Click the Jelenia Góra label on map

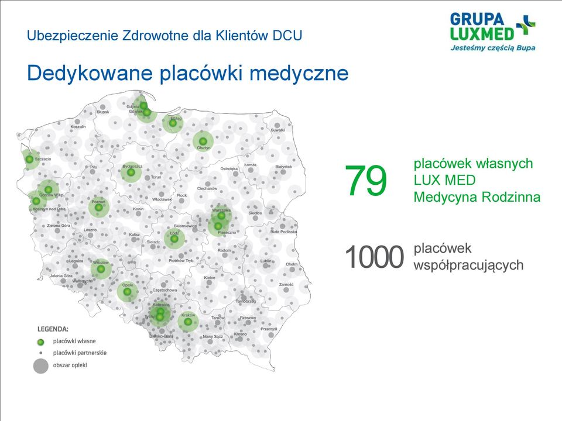point(61,276)
